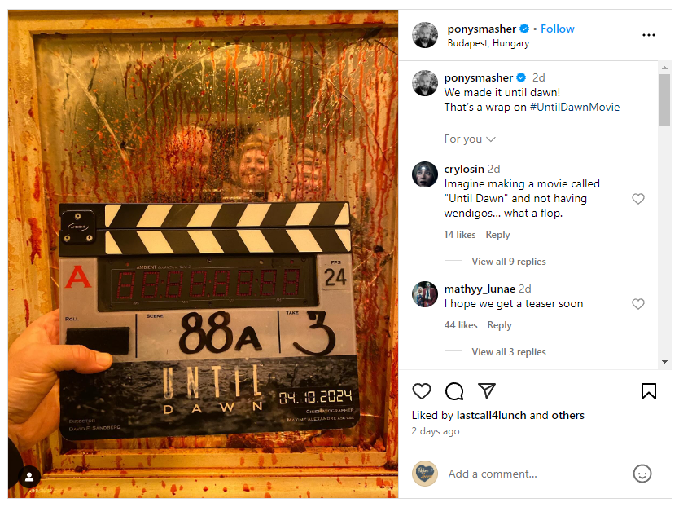Show tagged people icon on the photo
The image size is (679, 507).
[x=29, y=477]
